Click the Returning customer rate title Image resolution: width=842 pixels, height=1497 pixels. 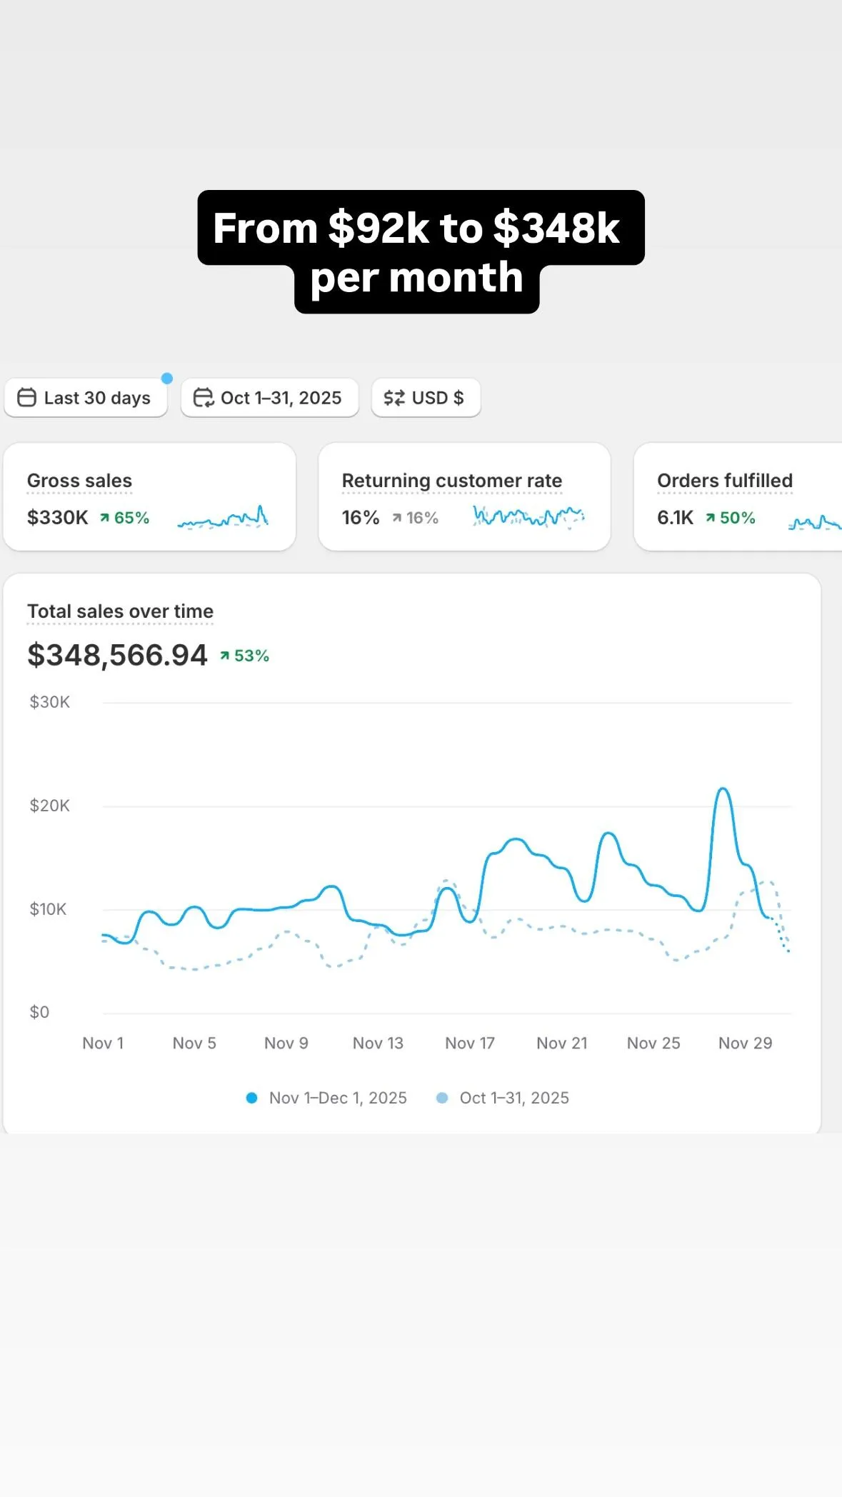coord(451,481)
